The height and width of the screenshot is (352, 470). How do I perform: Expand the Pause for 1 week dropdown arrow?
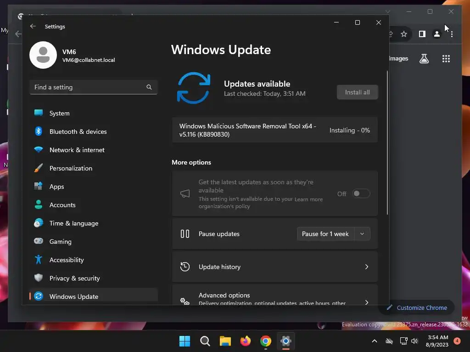coord(362,234)
